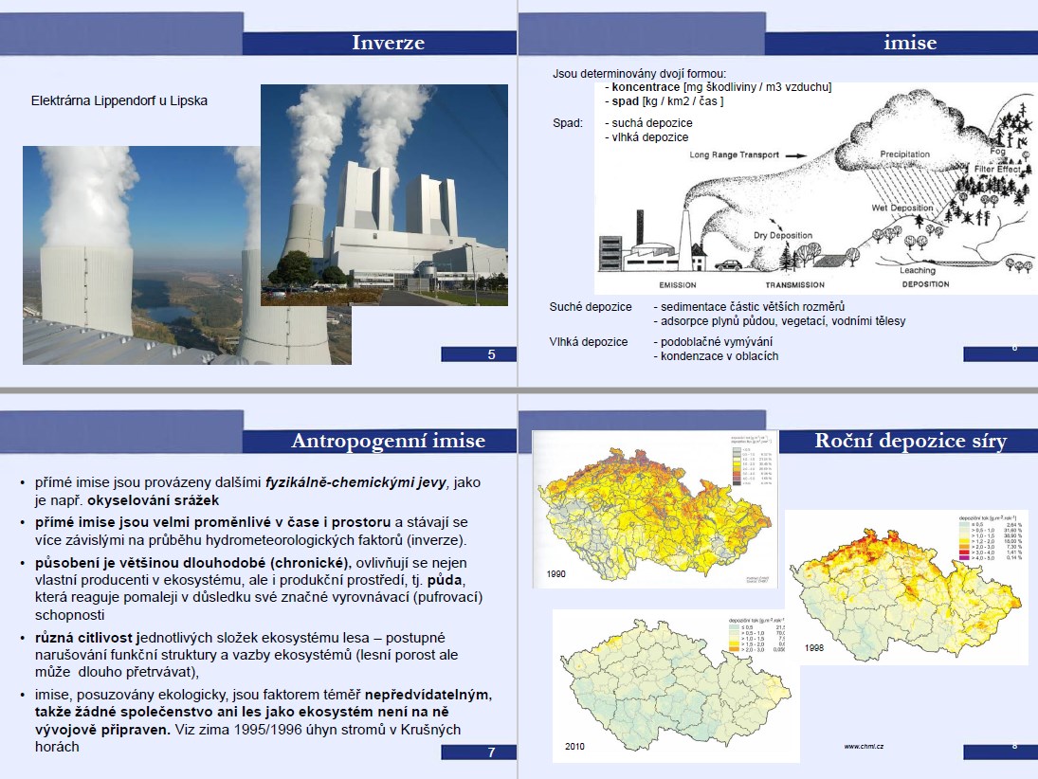This screenshot has width=1038, height=779.
Task: Click the "imise" slide title
Action: point(909,43)
